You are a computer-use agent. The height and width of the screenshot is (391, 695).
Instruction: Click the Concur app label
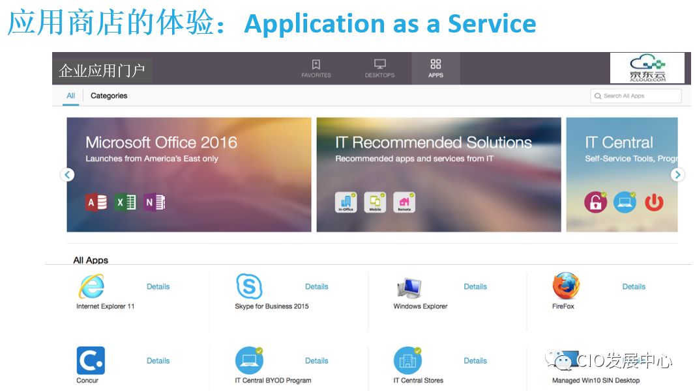tap(87, 381)
